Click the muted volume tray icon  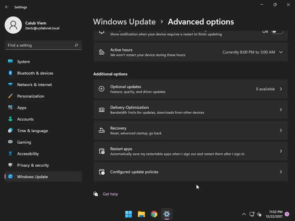click(x=259, y=214)
